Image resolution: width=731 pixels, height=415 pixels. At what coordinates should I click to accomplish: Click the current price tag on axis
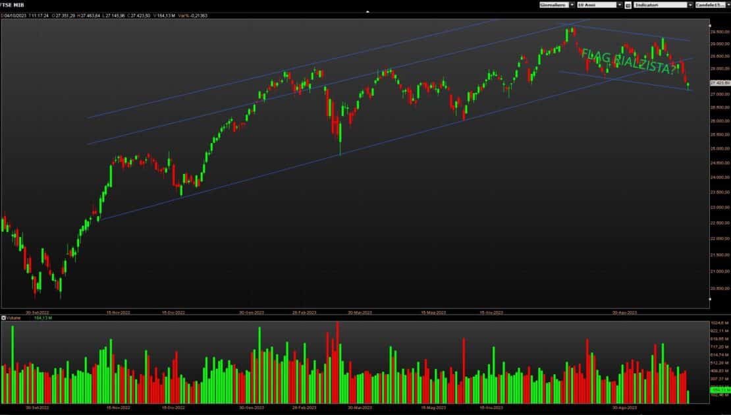[720, 83]
